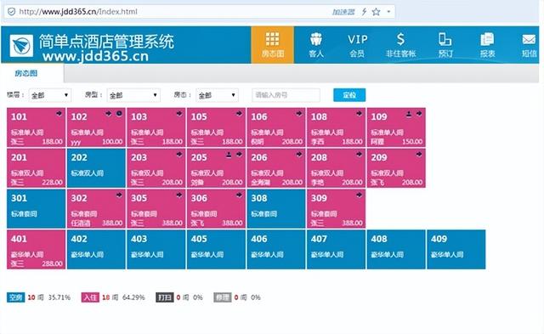
Task: Select vacant room 406 tile
Action: click(x=276, y=249)
